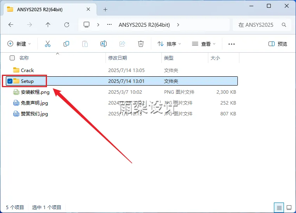The width and height of the screenshot is (296, 213).
Task: Select the file 安装教程.png
Action: click(x=35, y=92)
